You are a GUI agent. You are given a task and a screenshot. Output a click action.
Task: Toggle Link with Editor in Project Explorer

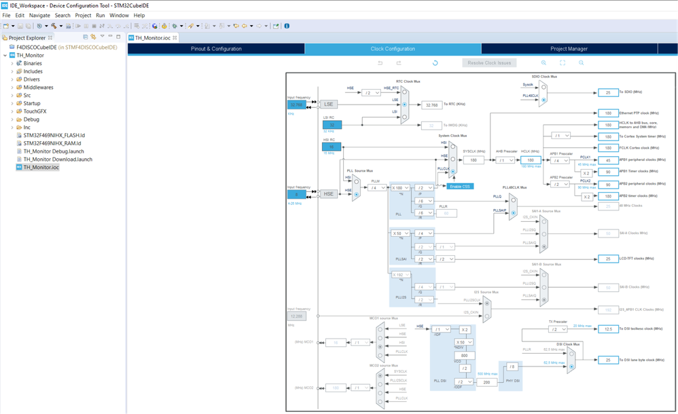pyautogui.click(x=93, y=37)
